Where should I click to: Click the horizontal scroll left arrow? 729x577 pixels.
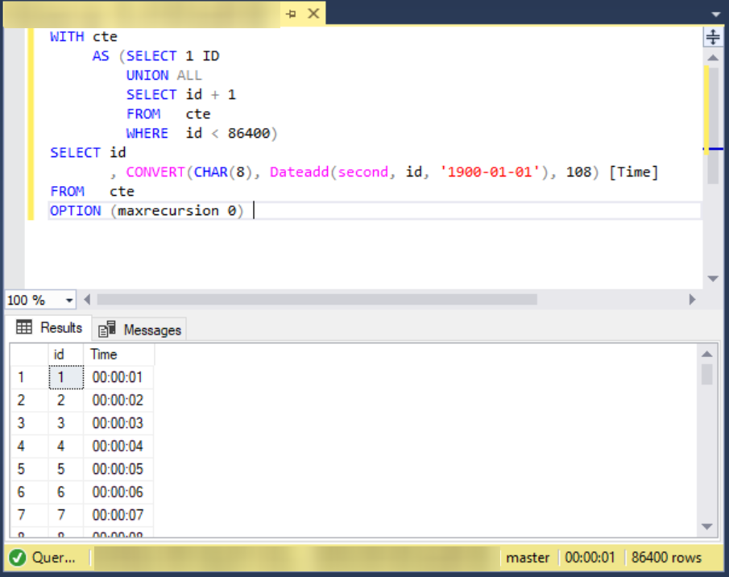pyautogui.click(x=87, y=300)
